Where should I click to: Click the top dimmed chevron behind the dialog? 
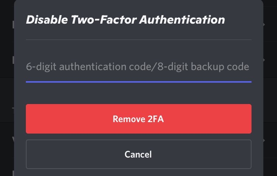tap(264, 25)
